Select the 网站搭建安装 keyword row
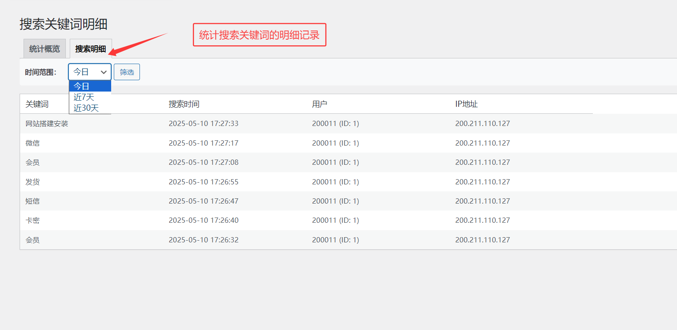Viewport: 677px width, 330px height. click(47, 124)
